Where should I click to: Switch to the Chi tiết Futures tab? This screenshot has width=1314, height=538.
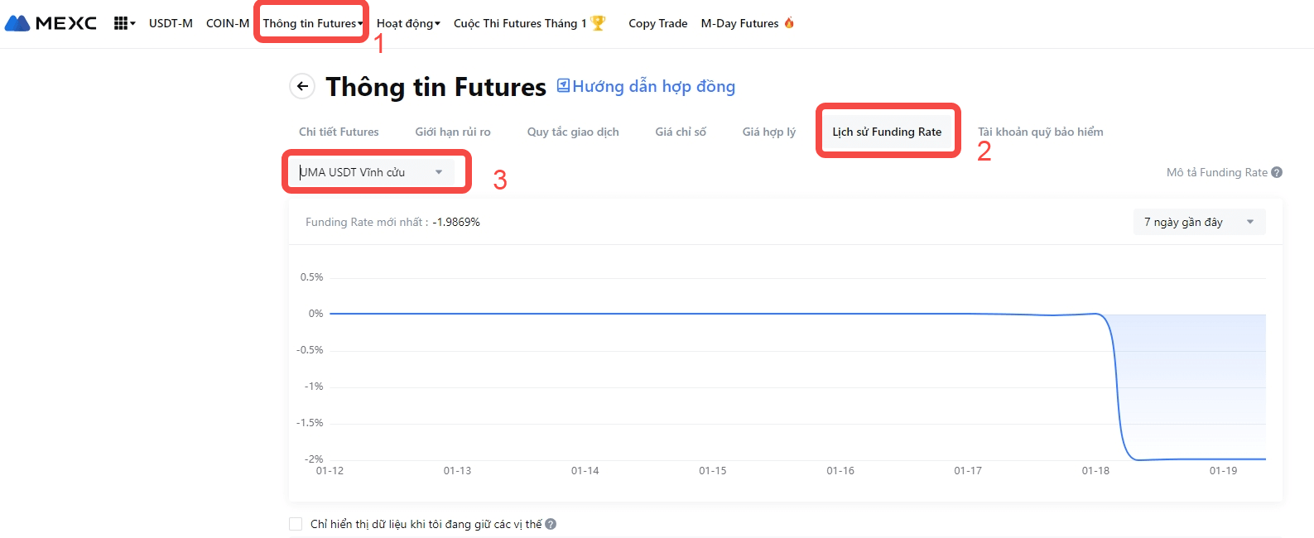pos(339,132)
